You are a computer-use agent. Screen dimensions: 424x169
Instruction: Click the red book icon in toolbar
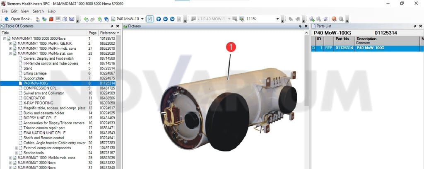point(51,19)
